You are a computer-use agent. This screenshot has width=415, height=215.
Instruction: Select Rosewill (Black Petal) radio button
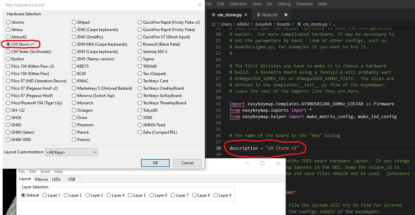tap(159, 44)
